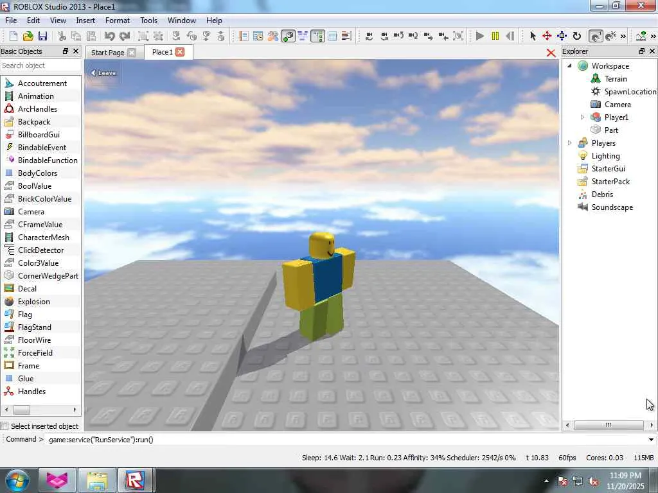Enable Select inserted object checkbox

[x=4, y=426]
